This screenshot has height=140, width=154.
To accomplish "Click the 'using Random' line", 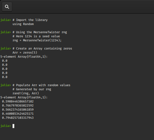I will [23, 24].
